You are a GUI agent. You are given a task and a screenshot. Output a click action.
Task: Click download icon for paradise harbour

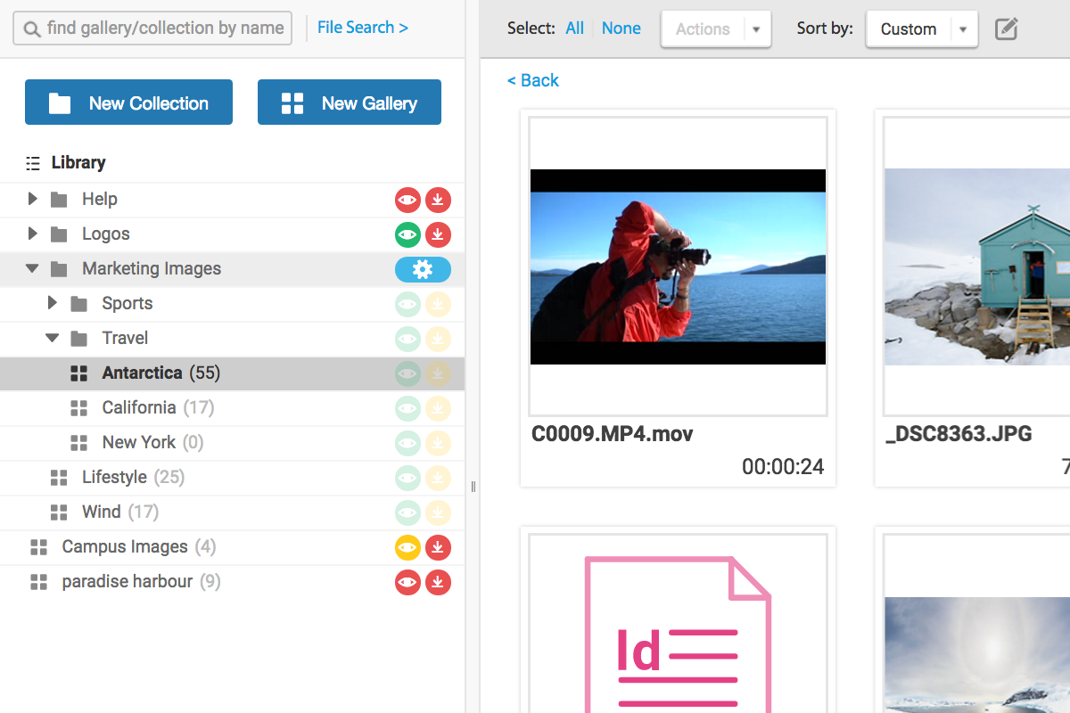tap(438, 582)
